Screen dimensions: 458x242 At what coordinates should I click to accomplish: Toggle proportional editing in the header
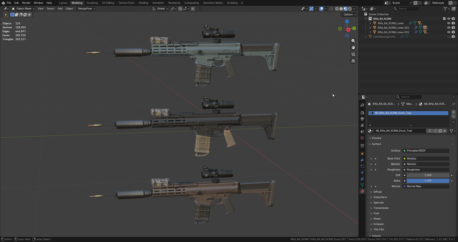[193, 9]
